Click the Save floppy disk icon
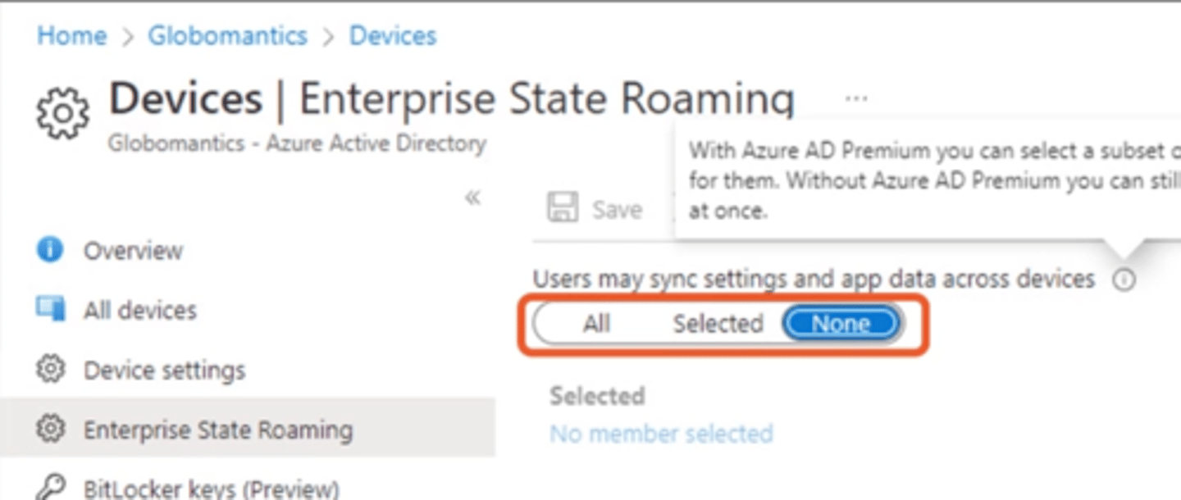This screenshot has width=1181, height=500. [563, 208]
